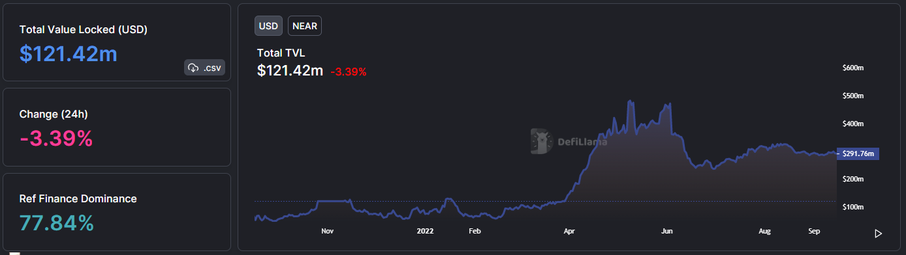This screenshot has width=906, height=255.
Task: Click the Total Value Locked $121.42m figure
Action: coord(69,53)
